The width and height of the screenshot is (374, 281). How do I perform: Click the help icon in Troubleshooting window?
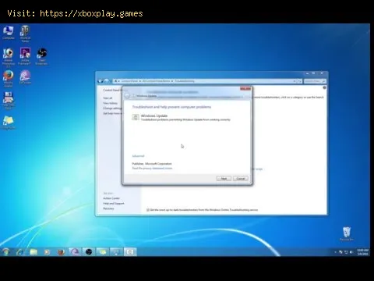[324, 88]
